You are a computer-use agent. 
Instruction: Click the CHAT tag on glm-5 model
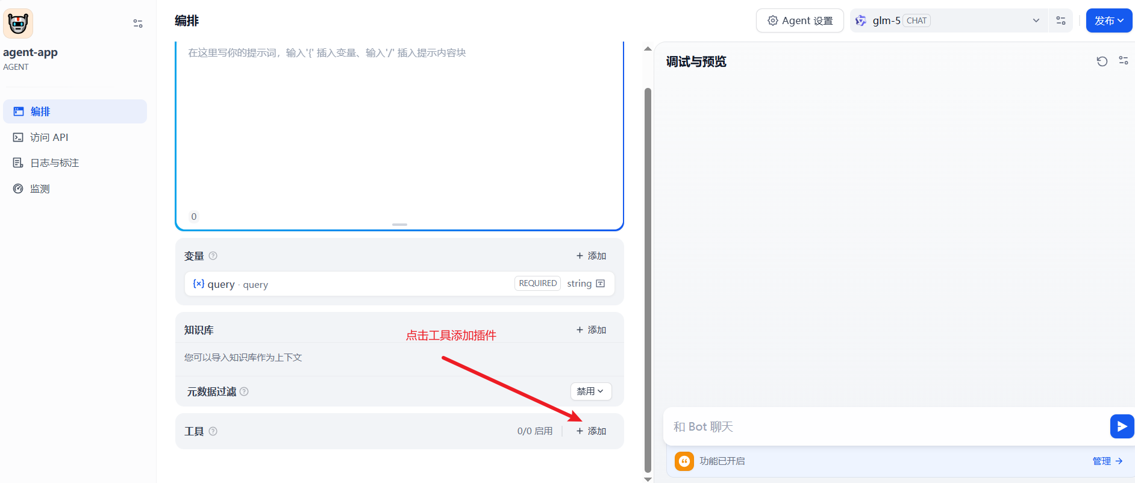pos(916,20)
